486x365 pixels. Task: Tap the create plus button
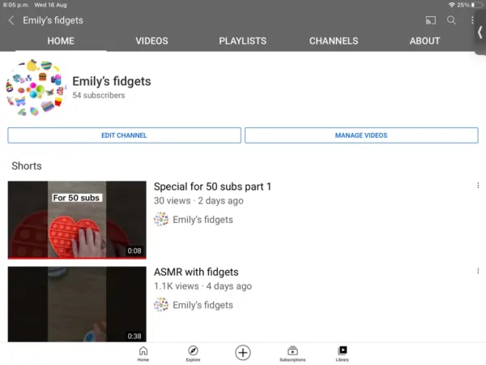pyautogui.click(x=243, y=352)
